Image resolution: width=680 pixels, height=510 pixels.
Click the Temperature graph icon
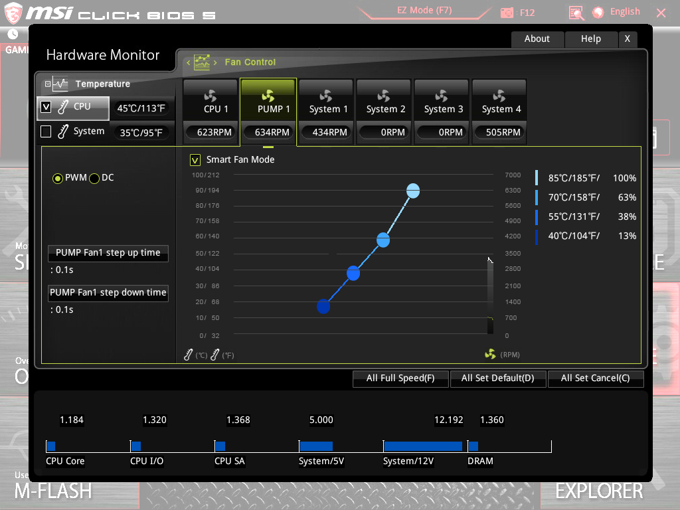pyautogui.click(x=60, y=84)
